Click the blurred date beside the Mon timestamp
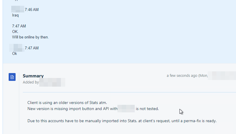 tap(222, 75)
